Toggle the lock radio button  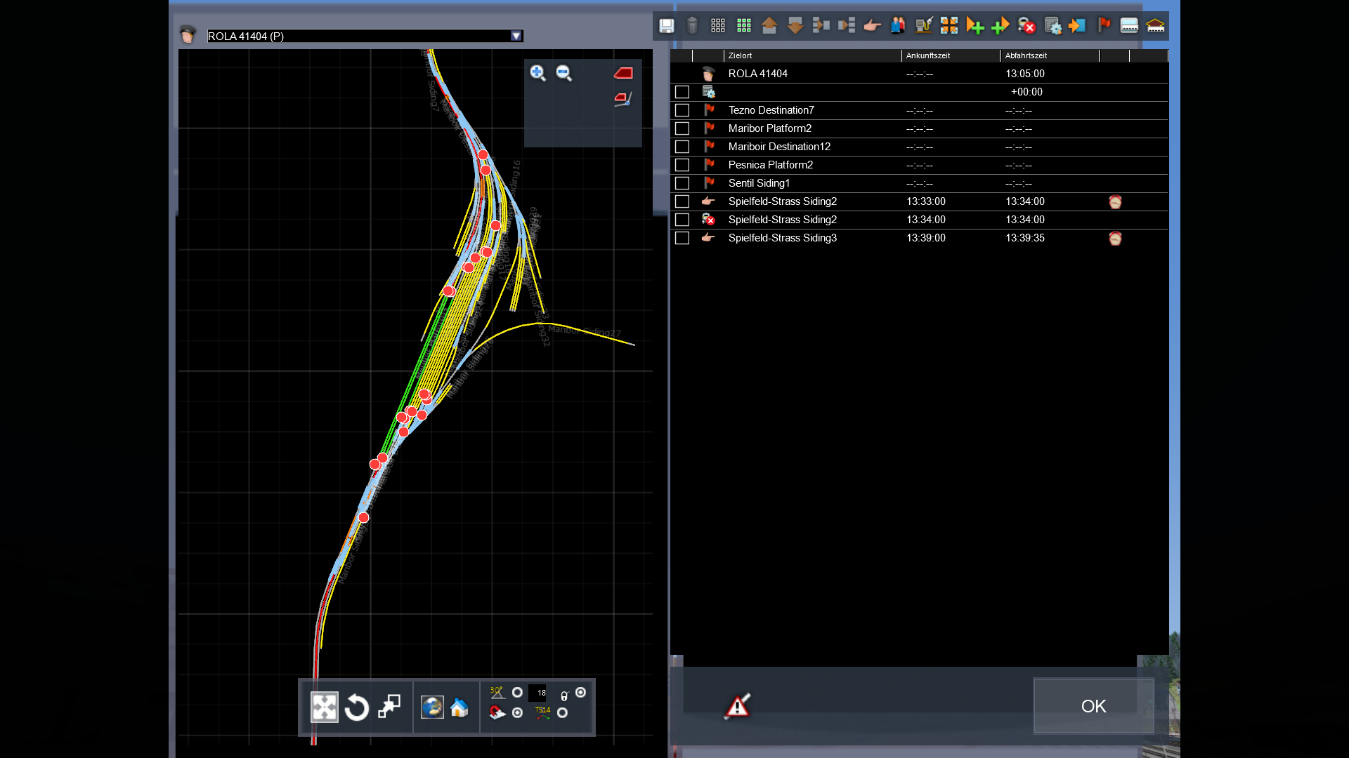point(580,693)
